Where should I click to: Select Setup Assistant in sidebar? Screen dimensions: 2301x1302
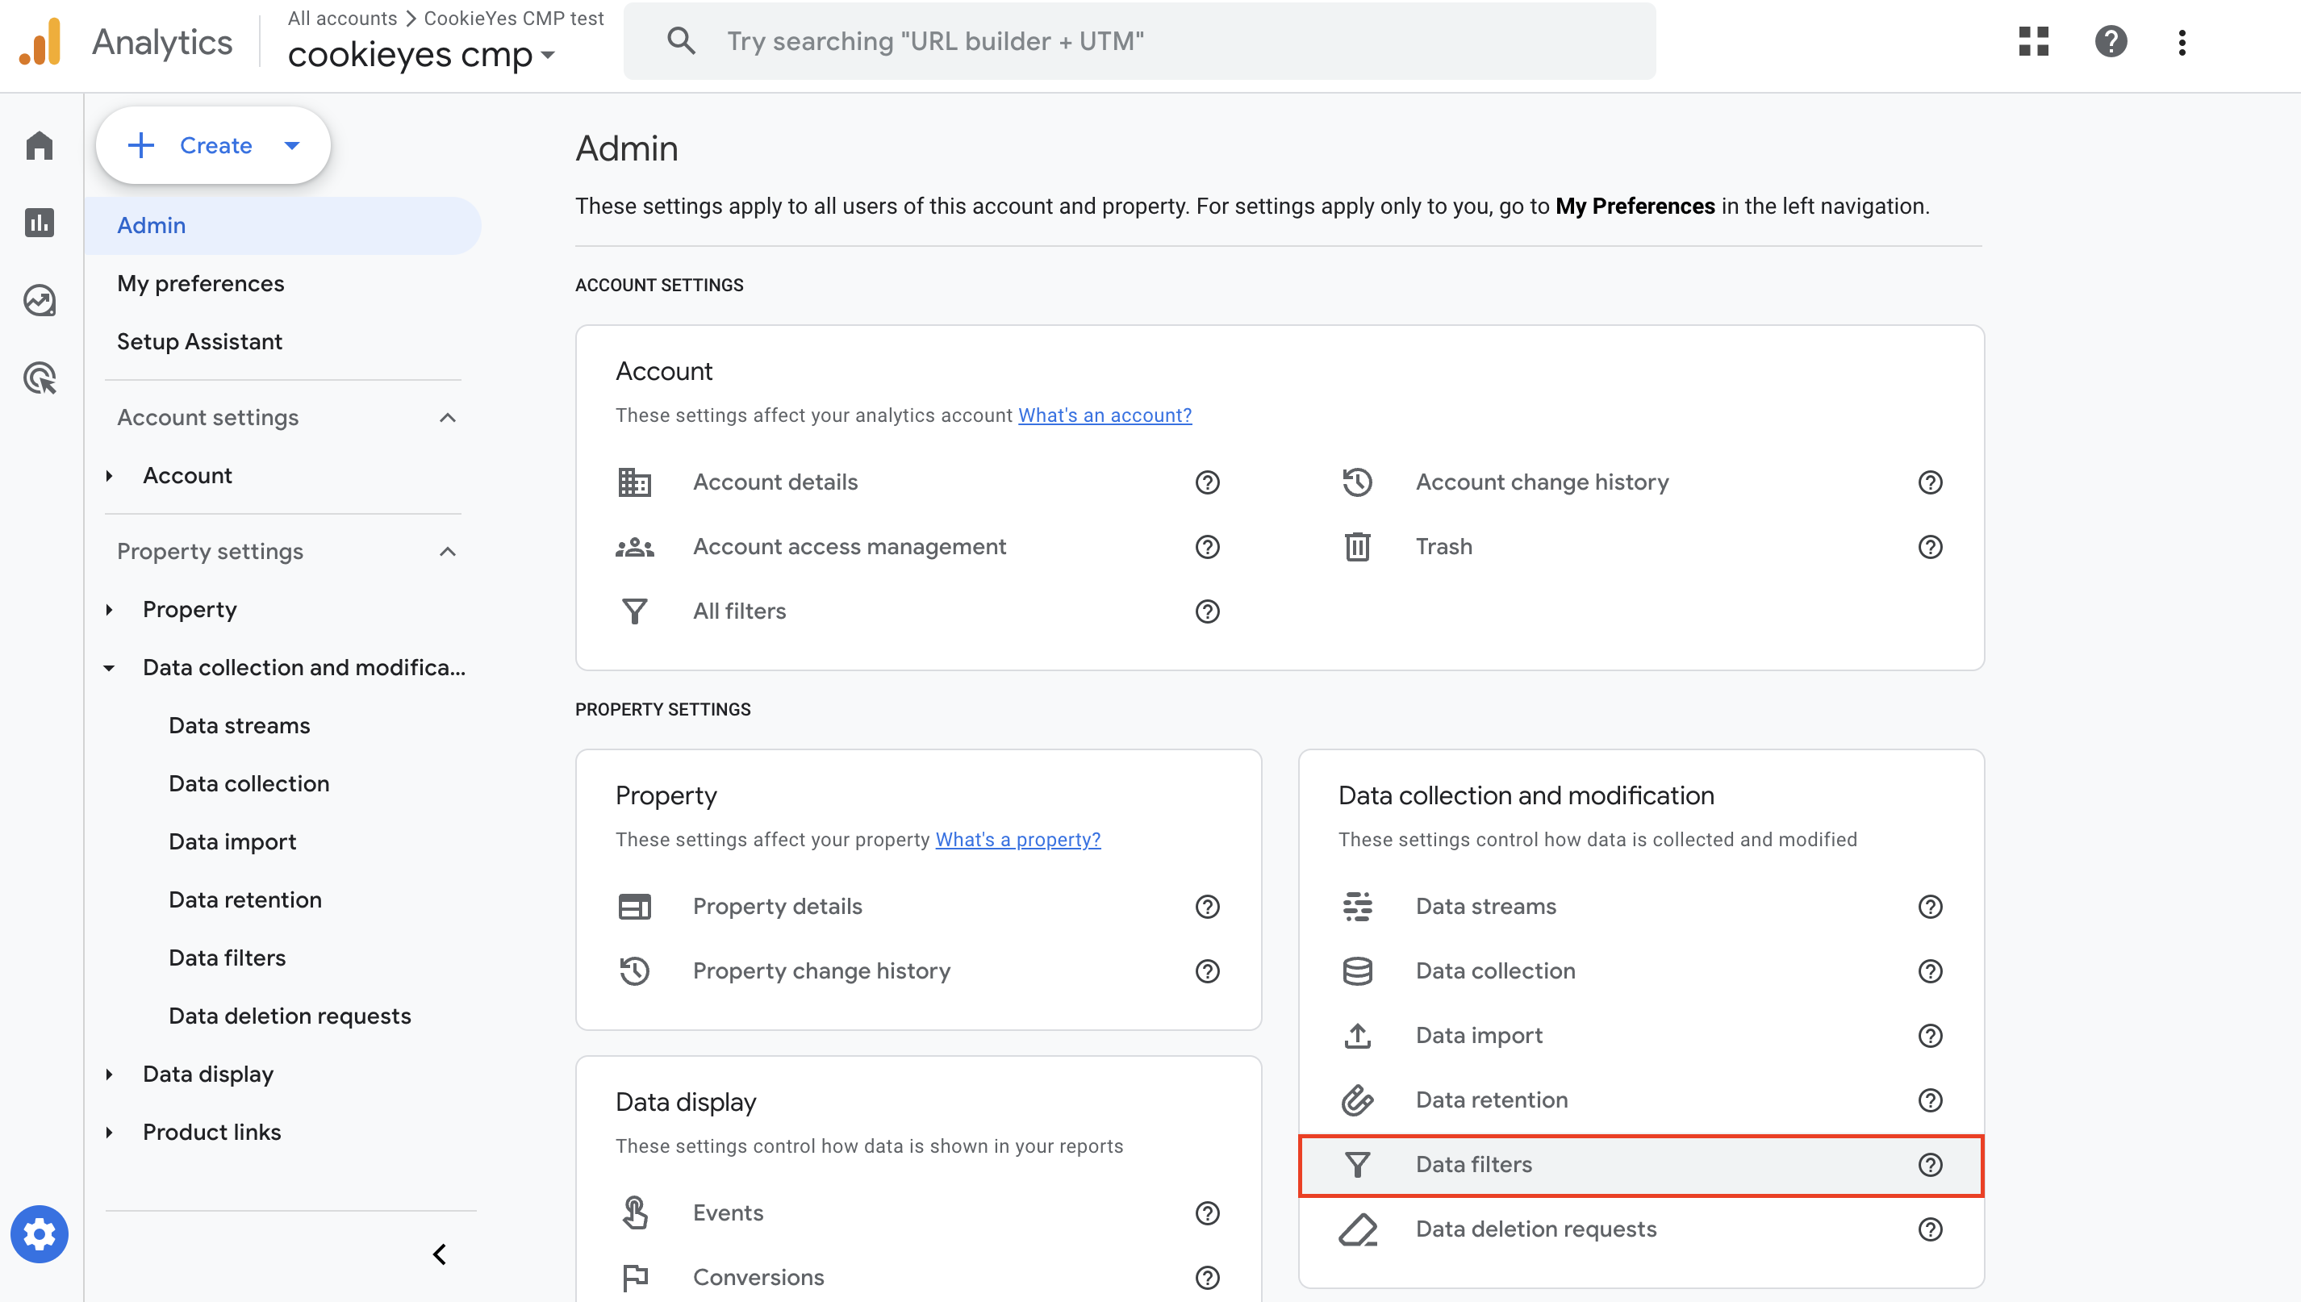[x=199, y=341]
